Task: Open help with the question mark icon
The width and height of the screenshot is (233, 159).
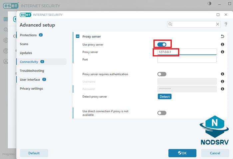Action: coord(226,24)
